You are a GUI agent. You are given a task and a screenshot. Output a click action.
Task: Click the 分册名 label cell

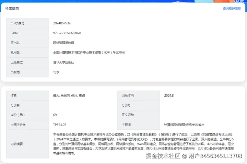[x=27, y=105]
